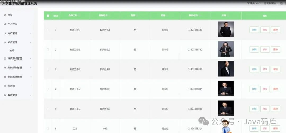The image size is (286, 133).
Task: Click 管理员 abo in top bar
Action: [253, 3]
